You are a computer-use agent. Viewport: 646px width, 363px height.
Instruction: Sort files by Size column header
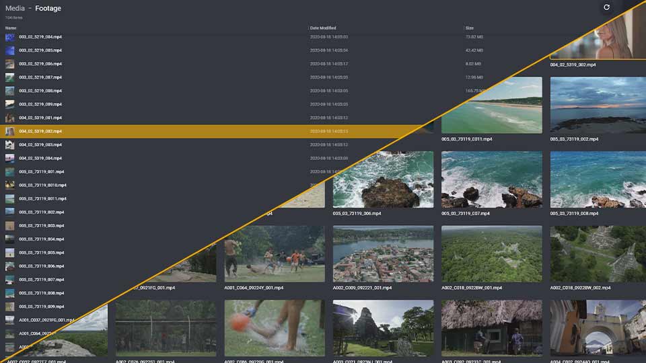point(470,28)
